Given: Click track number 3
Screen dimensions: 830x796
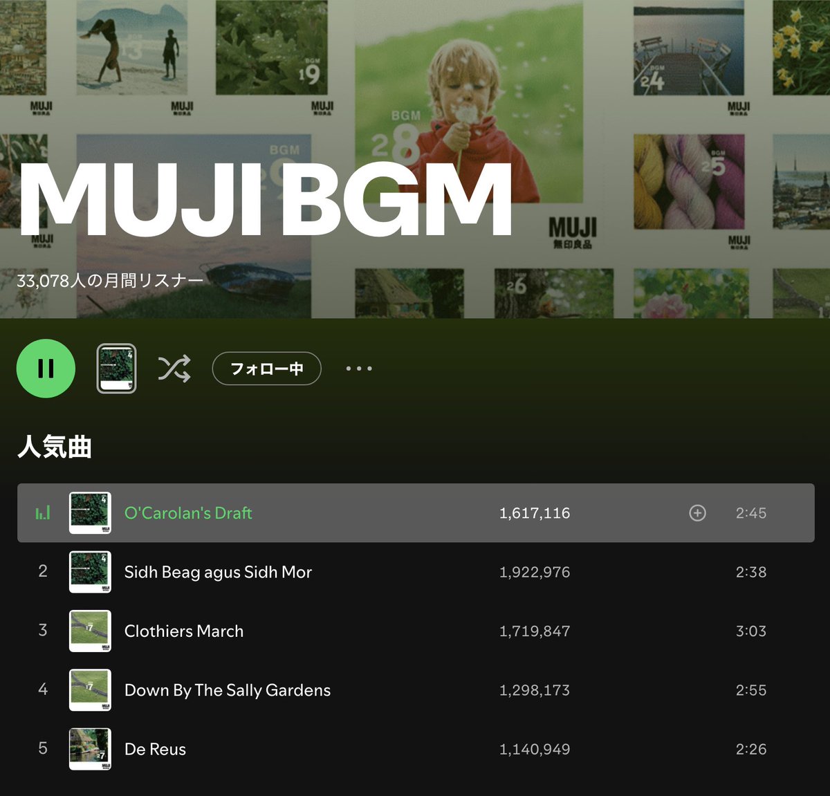Looking at the screenshot, I should coord(43,630).
